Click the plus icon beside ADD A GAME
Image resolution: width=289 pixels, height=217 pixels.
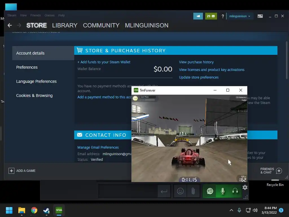pos(11,171)
